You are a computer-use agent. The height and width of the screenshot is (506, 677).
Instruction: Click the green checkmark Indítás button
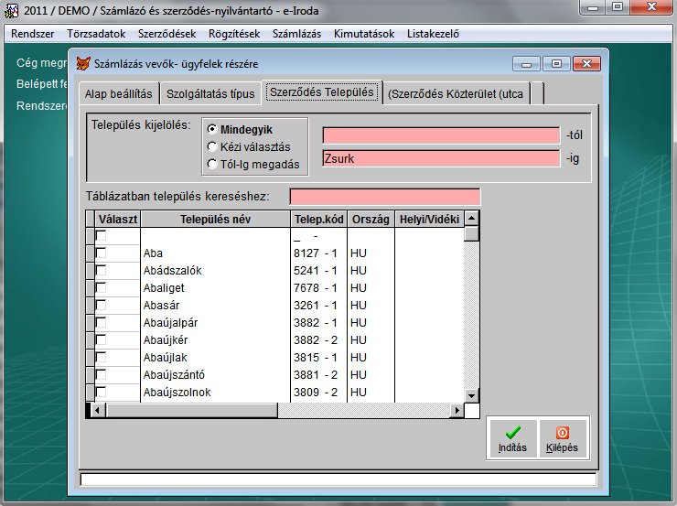[512, 438]
